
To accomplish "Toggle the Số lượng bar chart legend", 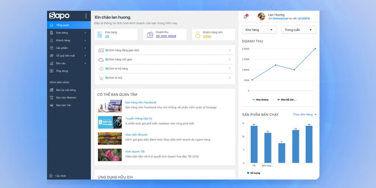I will click(x=254, y=173).
